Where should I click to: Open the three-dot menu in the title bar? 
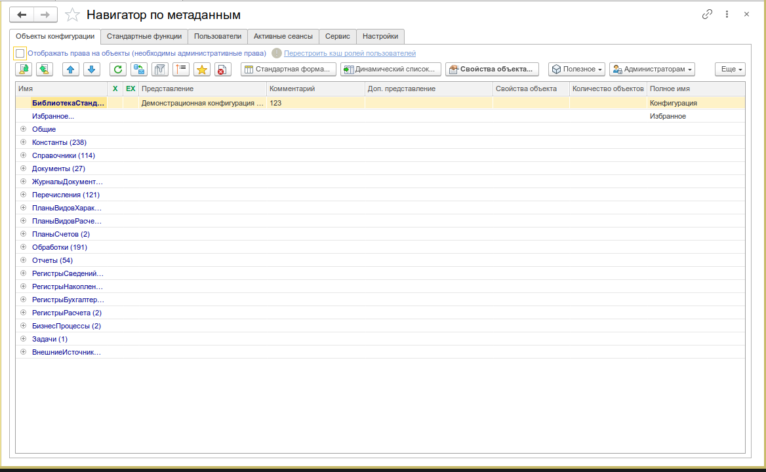coord(727,14)
